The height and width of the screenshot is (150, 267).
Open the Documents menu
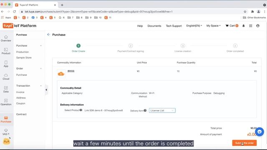154,26
